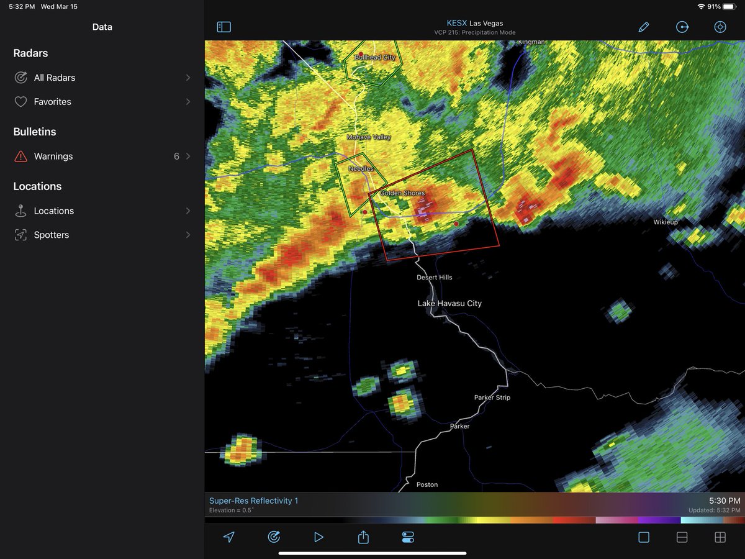Tap the Data sidebar title

click(x=102, y=27)
